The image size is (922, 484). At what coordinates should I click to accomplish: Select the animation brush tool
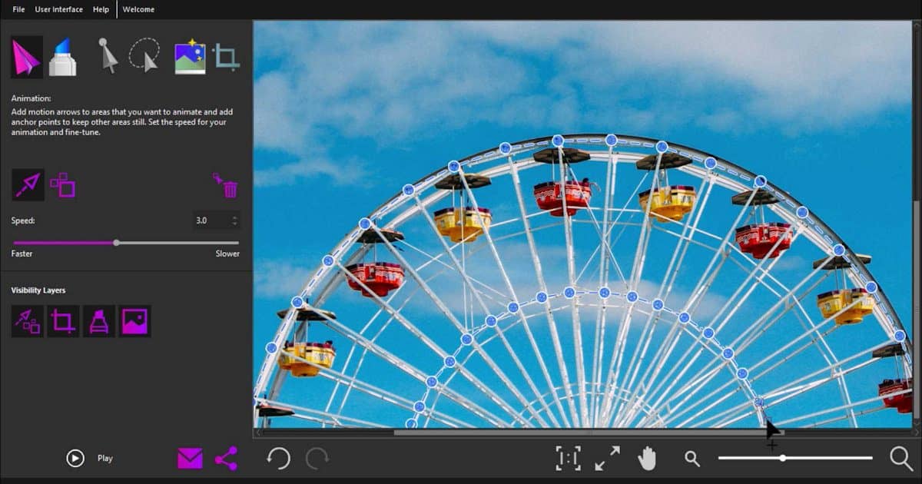coord(63,56)
